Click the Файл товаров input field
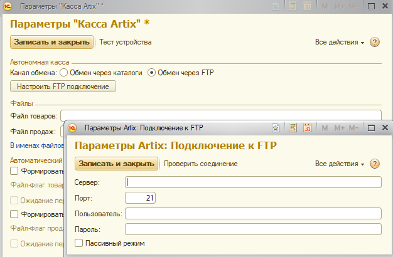 click(221, 115)
